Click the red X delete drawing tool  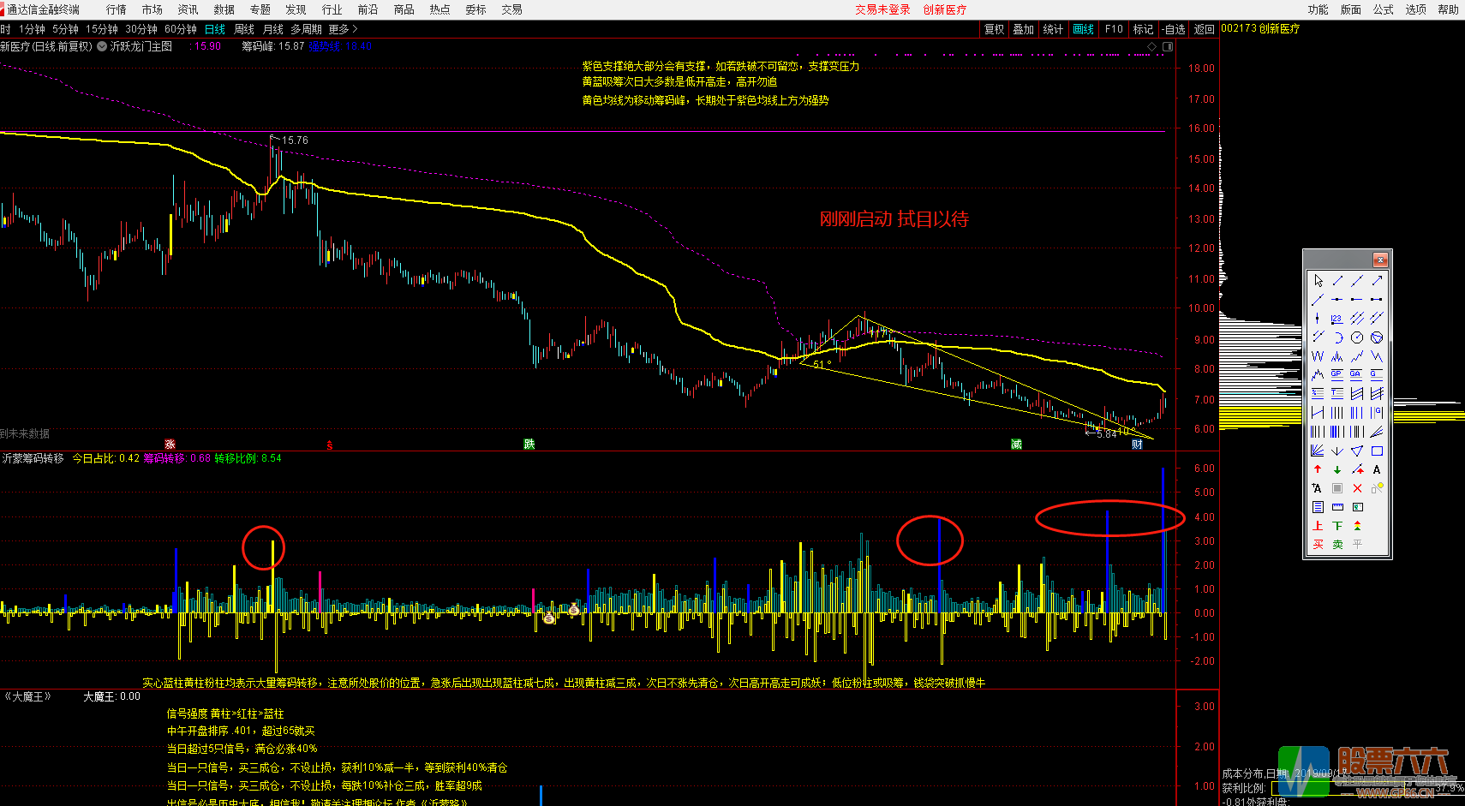pyautogui.click(x=1357, y=488)
